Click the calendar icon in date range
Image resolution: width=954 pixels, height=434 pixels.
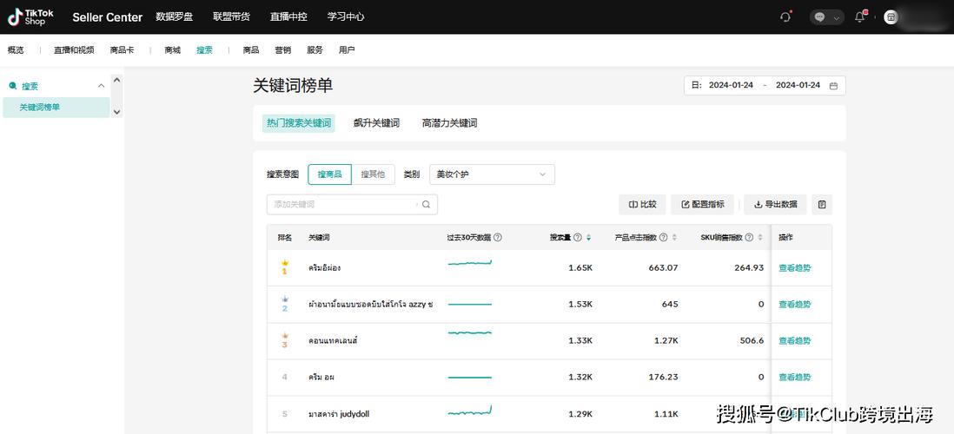pos(833,86)
